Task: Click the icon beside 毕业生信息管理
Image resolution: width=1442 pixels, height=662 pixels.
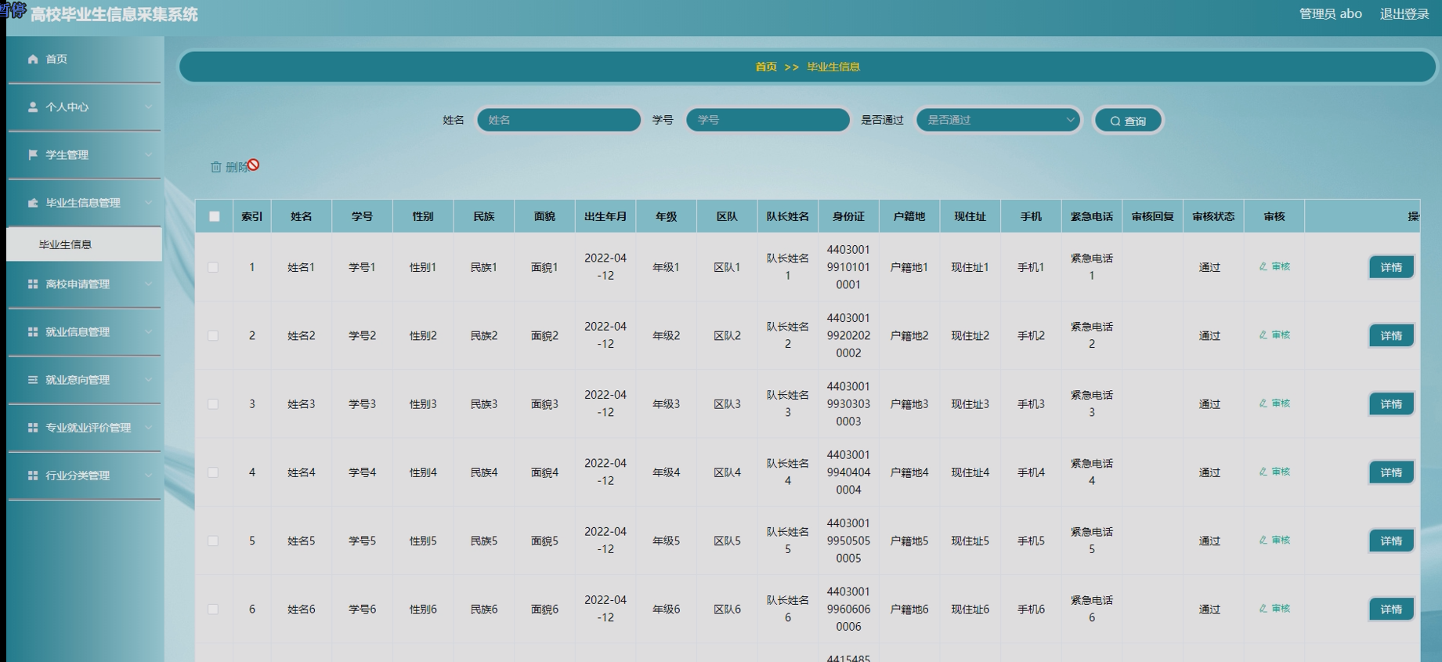Action: (x=33, y=202)
